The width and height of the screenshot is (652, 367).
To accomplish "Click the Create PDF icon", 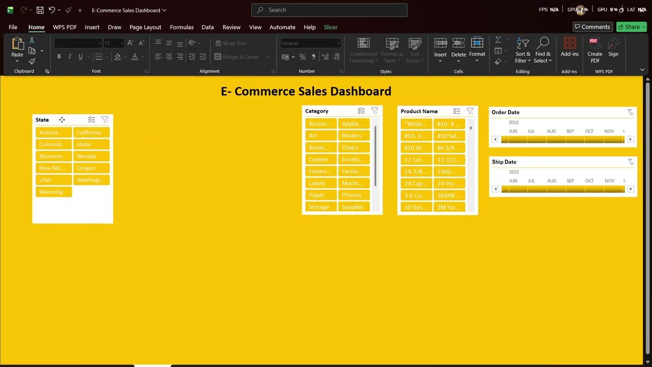I will pyautogui.click(x=594, y=43).
